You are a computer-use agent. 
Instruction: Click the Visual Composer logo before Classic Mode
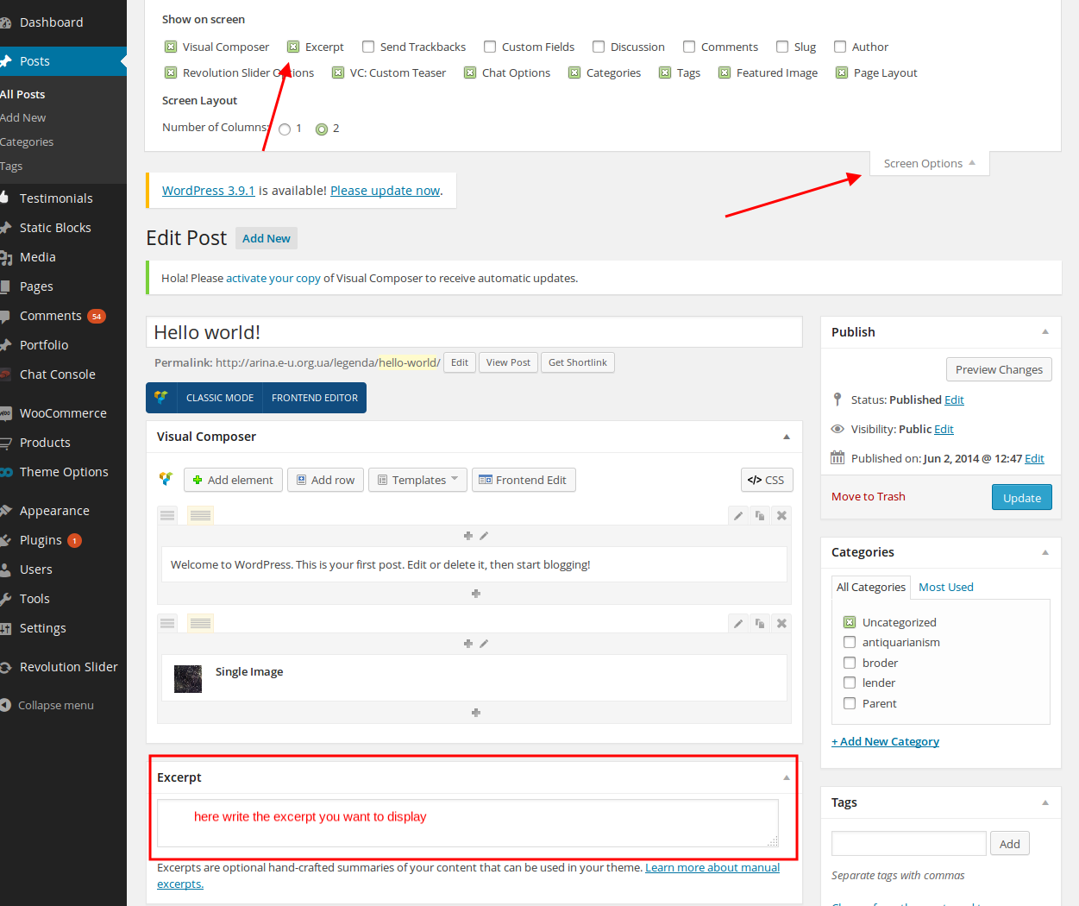161,398
